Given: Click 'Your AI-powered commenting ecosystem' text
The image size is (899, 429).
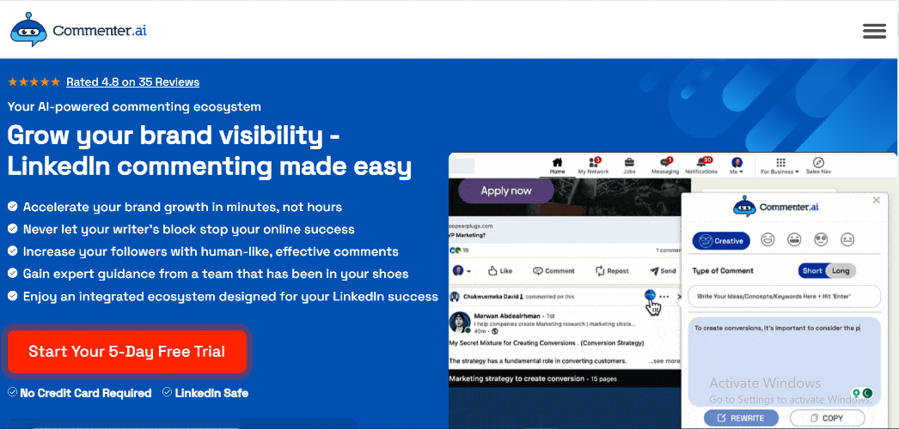Looking at the screenshot, I should [x=134, y=106].
